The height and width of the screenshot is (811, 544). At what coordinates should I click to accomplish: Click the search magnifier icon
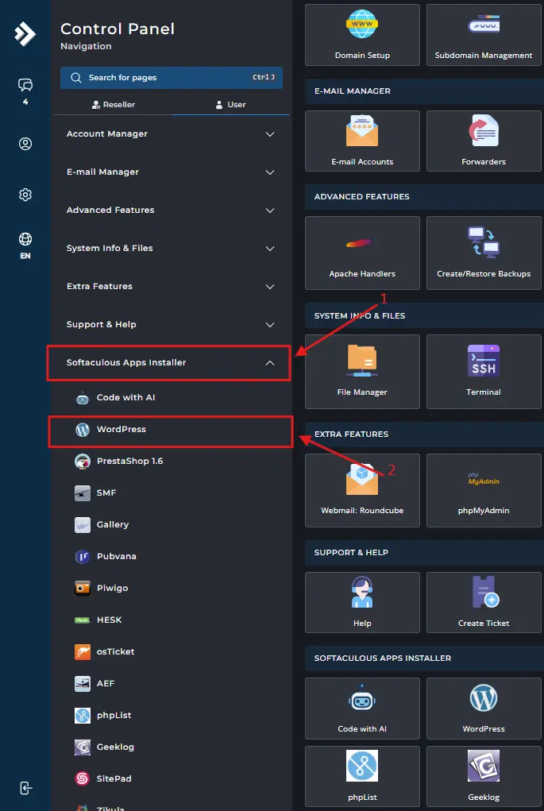click(76, 78)
